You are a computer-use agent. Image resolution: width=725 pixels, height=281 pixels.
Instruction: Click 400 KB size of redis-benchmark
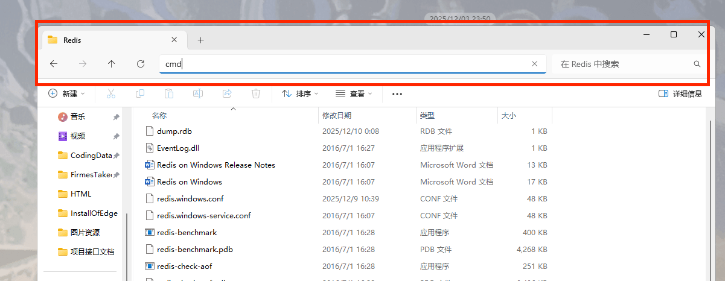[535, 232]
